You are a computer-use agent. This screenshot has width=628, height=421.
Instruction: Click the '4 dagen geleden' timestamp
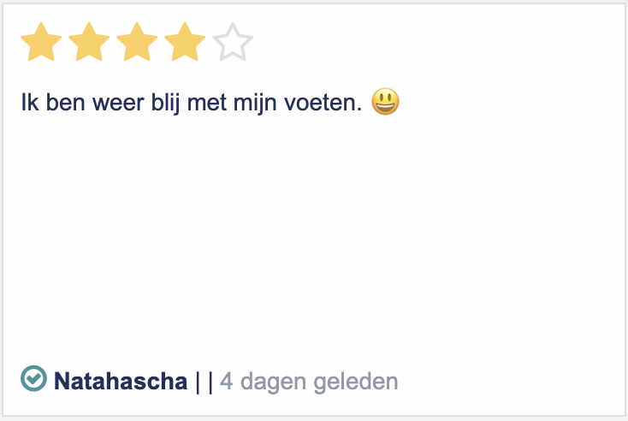(x=309, y=381)
